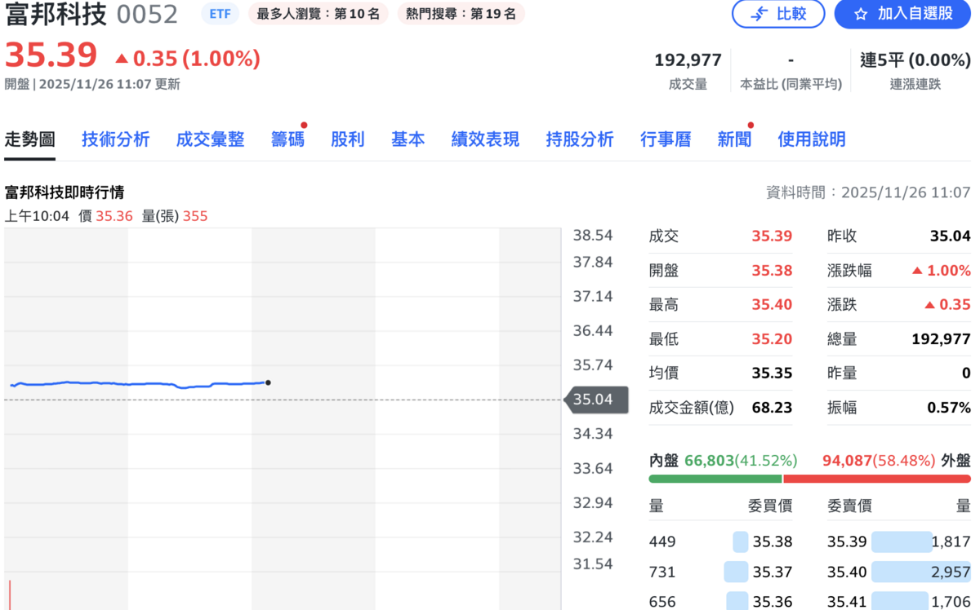
Task: Click the 最多人瀏覽：第10名 badge
Action: coord(317,14)
